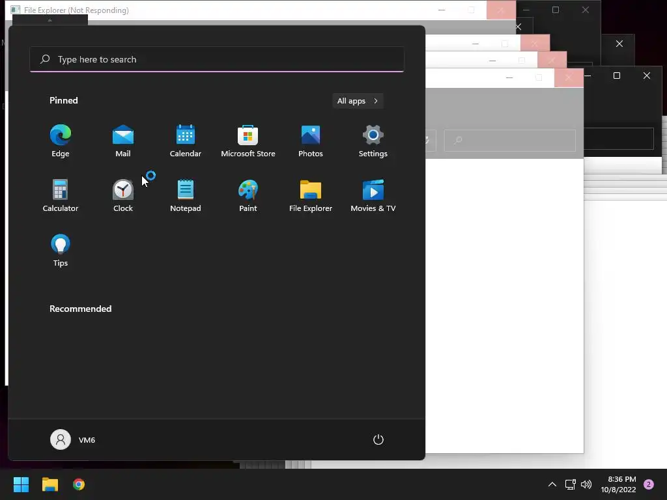Click search field in background File Explorer window
Image resolution: width=667 pixels, height=500 pixels.
click(x=509, y=141)
